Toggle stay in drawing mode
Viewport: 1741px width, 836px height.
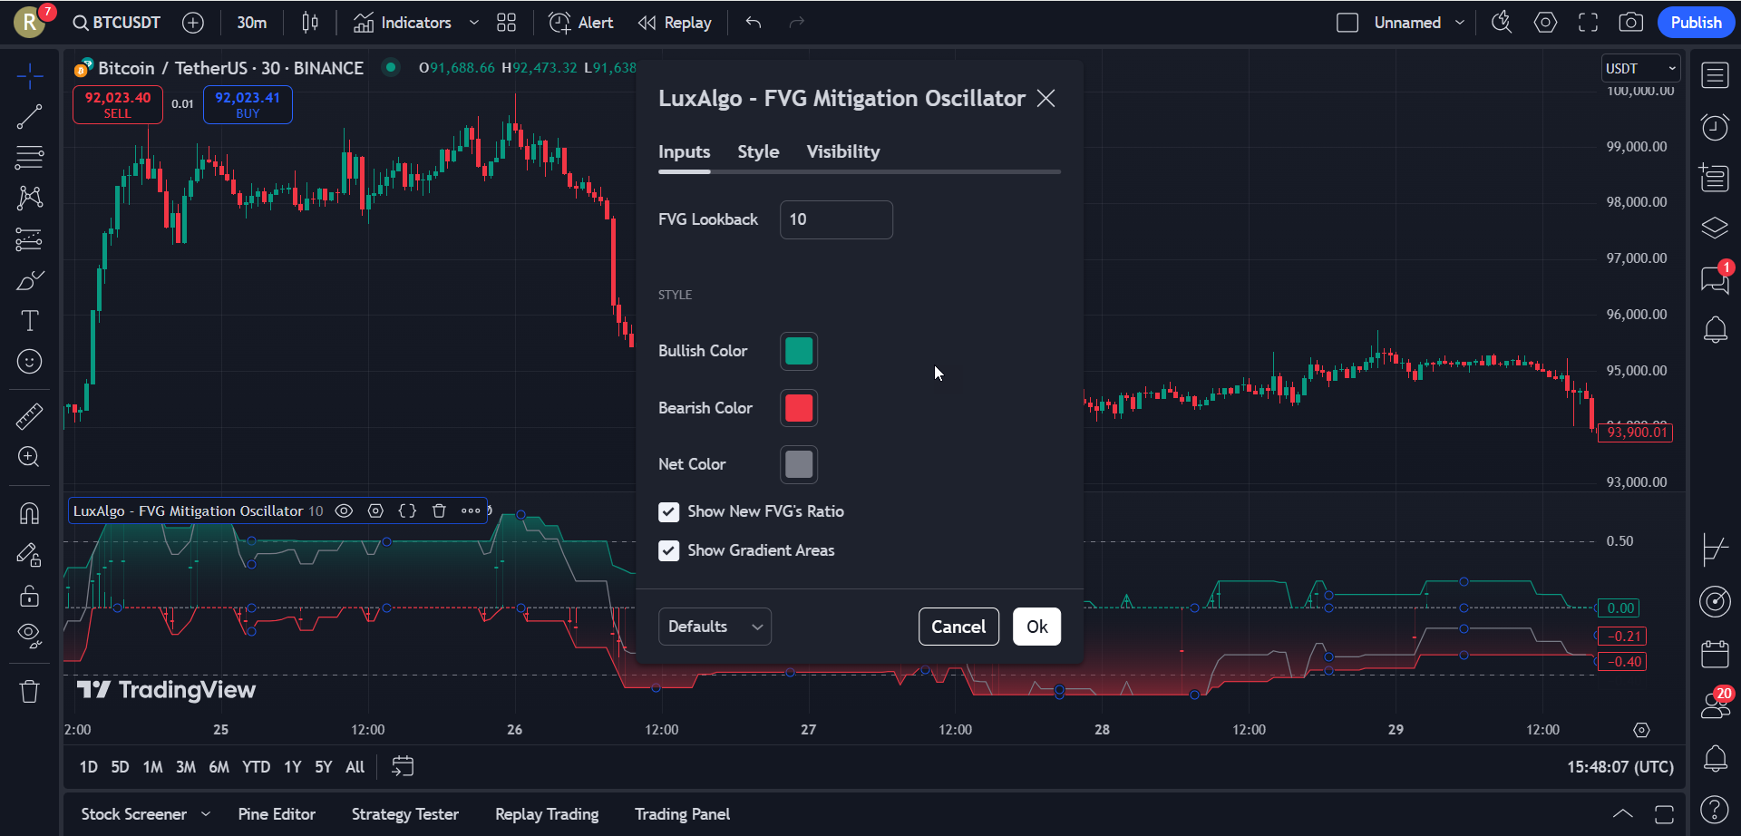tap(30, 554)
